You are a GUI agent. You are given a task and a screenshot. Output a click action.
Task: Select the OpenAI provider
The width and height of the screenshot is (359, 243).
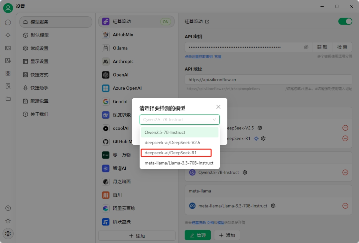[x=137, y=75]
